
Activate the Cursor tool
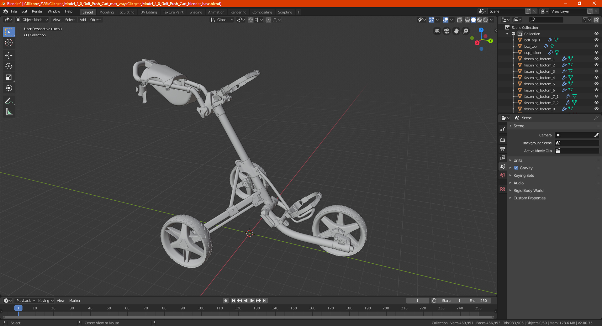(x=9, y=43)
